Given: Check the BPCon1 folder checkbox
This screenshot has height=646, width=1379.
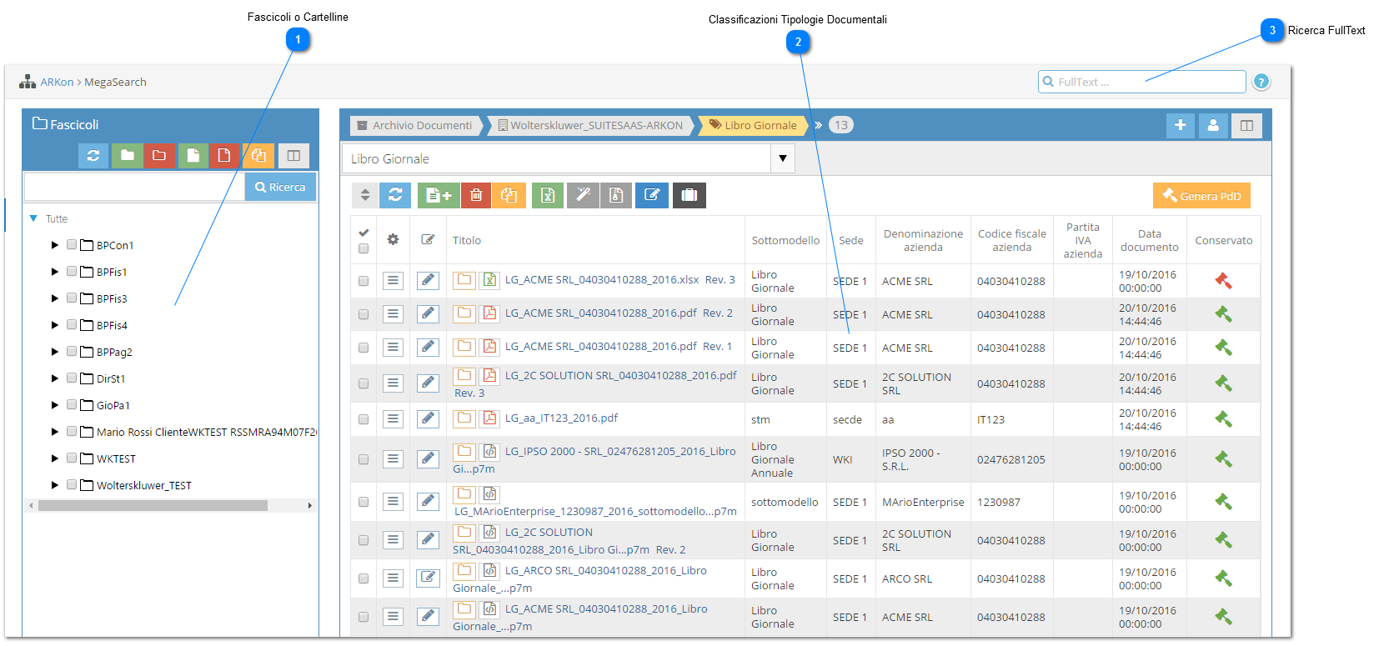Looking at the screenshot, I should pyautogui.click(x=72, y=245).
